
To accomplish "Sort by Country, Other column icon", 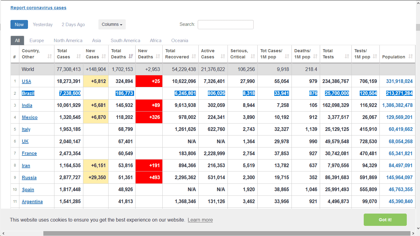I will (50, 57).
